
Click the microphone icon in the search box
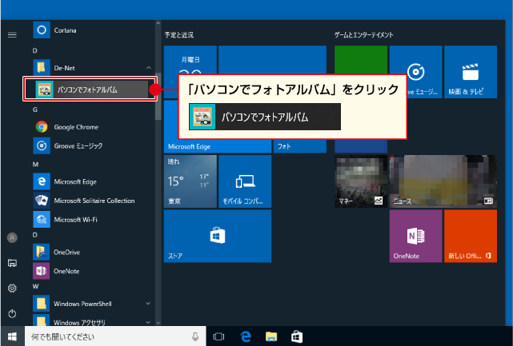click(195, 336)
